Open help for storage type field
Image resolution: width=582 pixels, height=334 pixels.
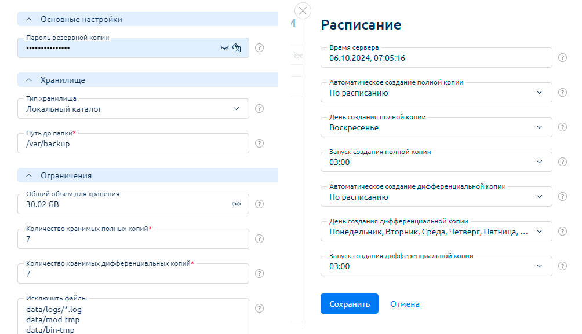[260, 108]
